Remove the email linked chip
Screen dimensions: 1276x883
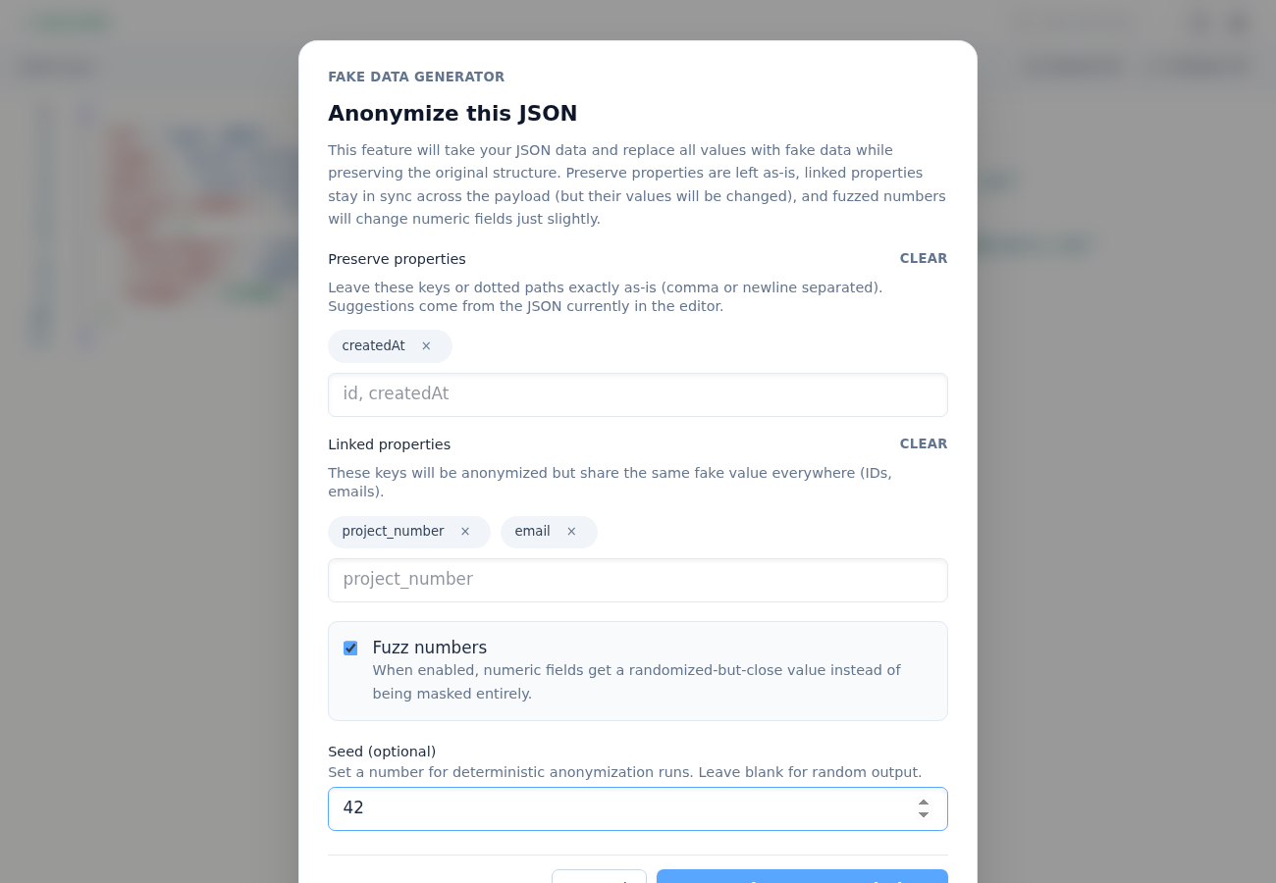point(571,531)
